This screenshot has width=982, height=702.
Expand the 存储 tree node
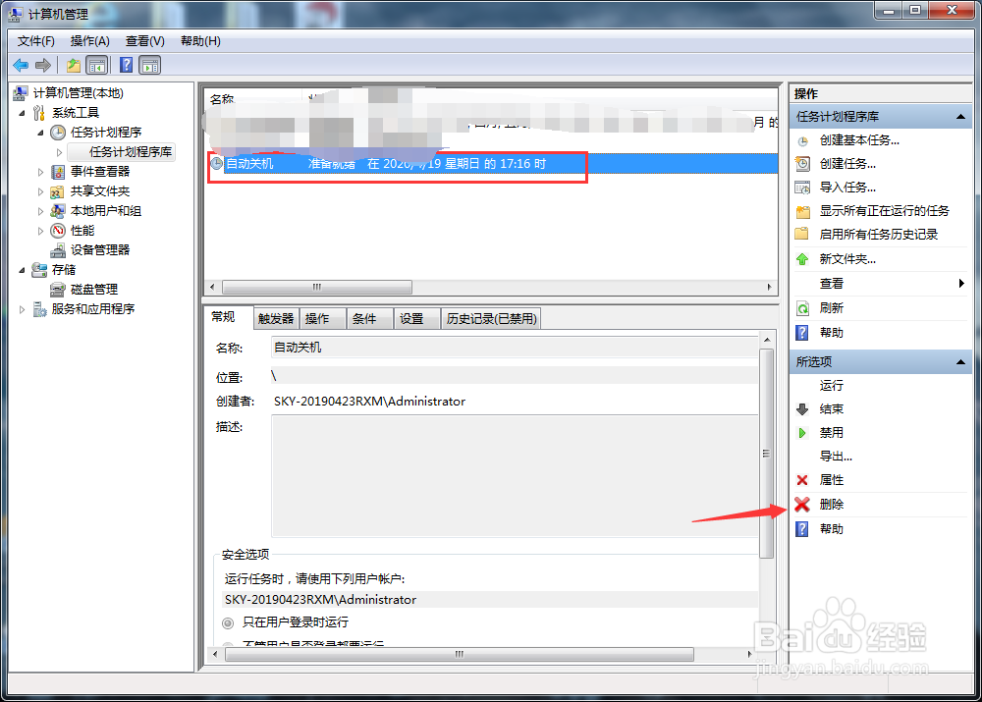21,269
